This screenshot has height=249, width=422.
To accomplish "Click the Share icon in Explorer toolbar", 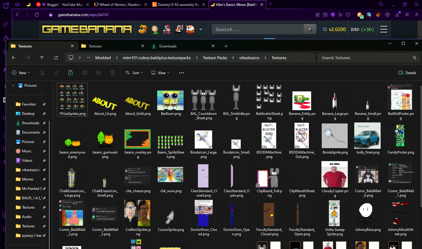I will 99,73.
